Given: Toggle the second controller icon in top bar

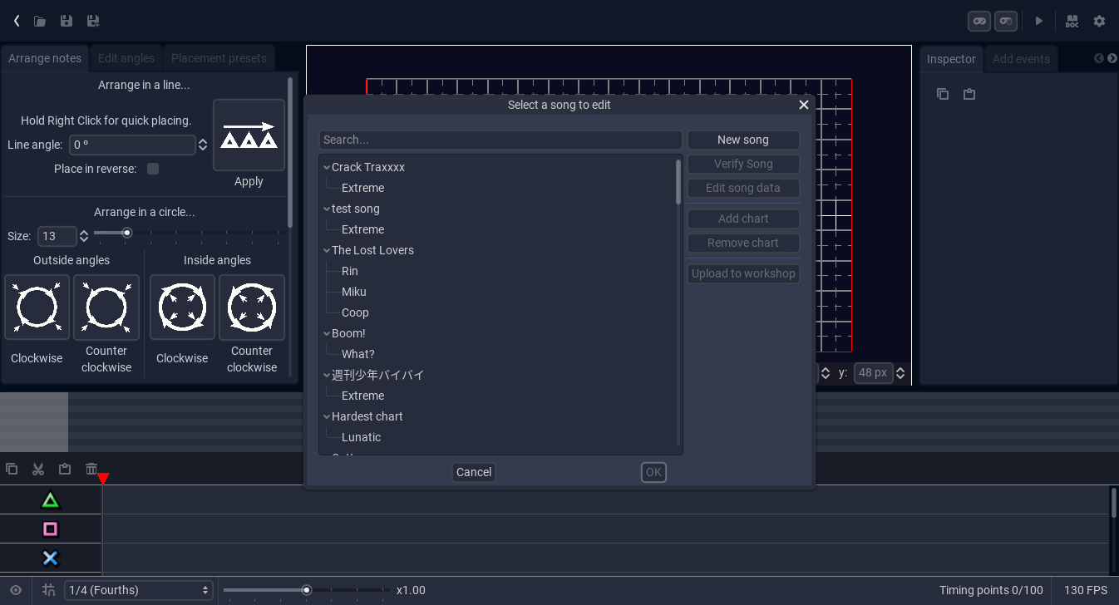Looking at the screenshot, I should pos(1006,21).
